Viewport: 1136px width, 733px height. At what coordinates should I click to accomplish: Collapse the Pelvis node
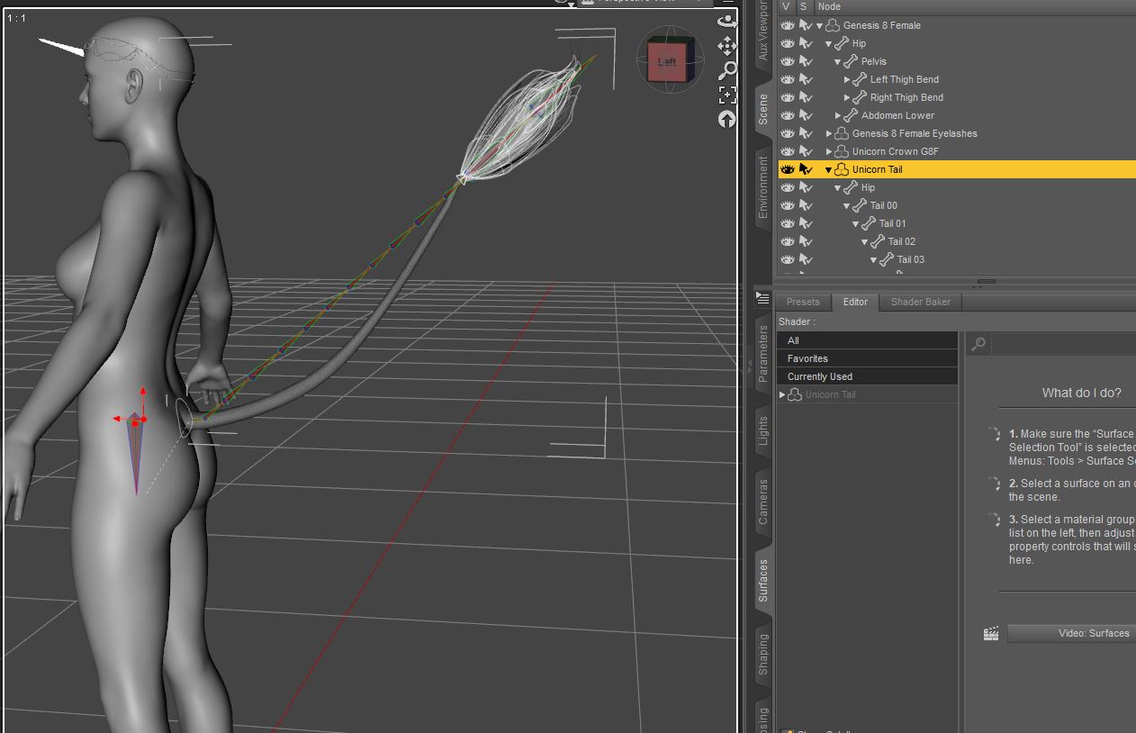point(838,61)
